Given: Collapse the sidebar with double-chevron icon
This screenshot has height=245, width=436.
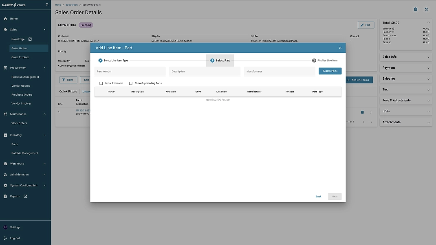Looking at the screenshot, I should pyautogui.click(x=47, y=4).
